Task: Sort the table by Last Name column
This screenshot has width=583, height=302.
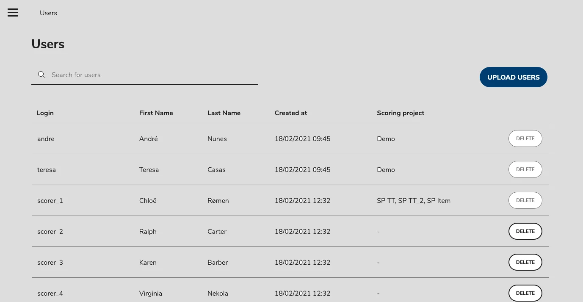Action: coord(224,113)
